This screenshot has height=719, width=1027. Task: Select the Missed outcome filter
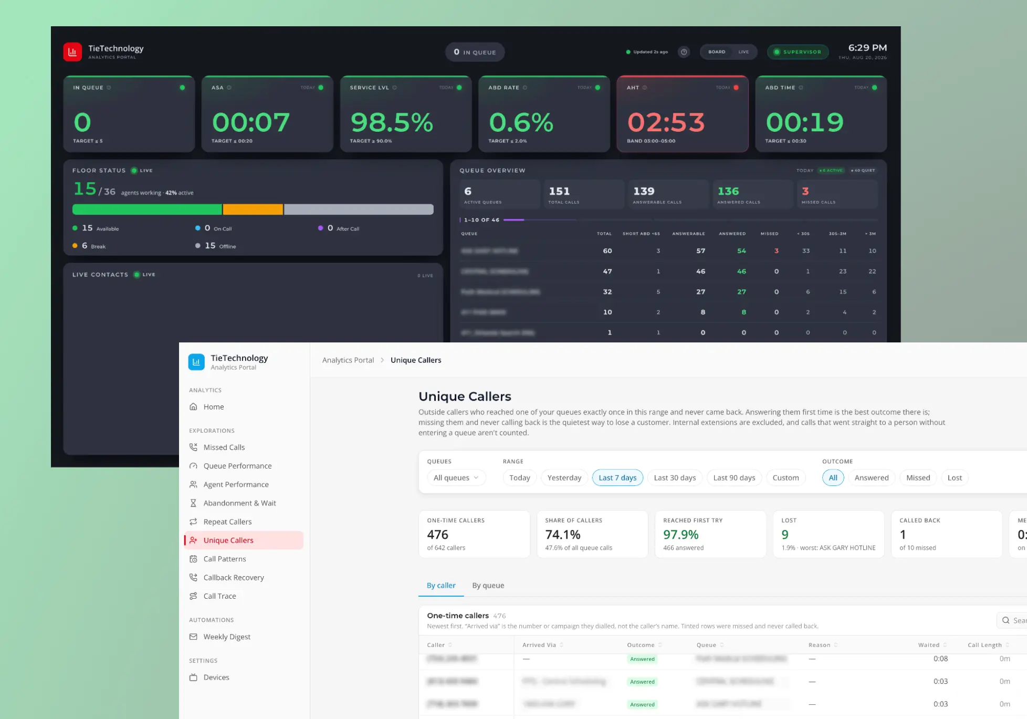pos(918,477)
